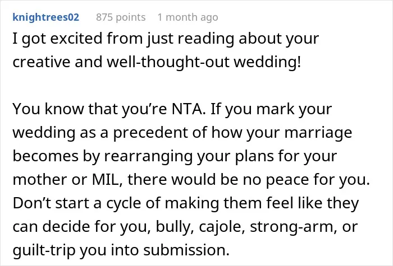Image resolution: width=393 pixels, height=266 pixels.
Task: Click the word 'rearranging' in the comment
Action: click(x=148, y=156)
